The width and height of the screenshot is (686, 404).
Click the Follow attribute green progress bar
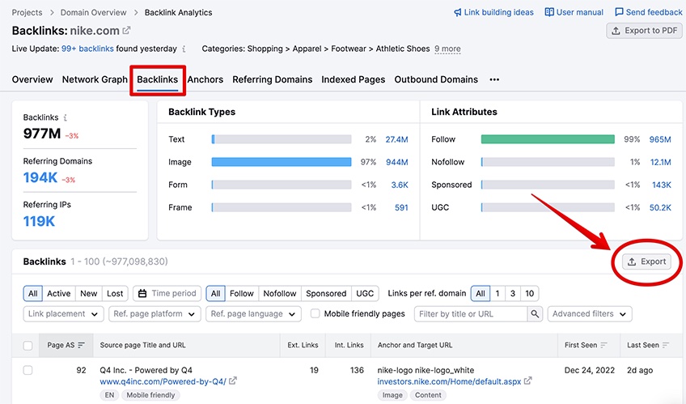(548, 139)
